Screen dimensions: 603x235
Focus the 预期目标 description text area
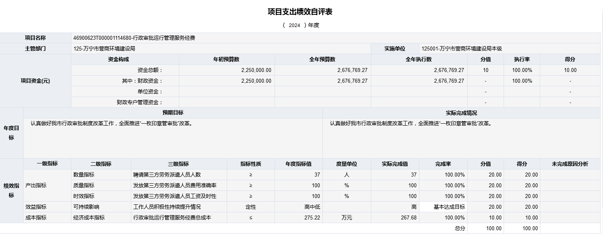[x=173, y=138]
